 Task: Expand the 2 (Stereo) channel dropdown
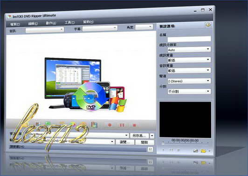click(189, 81)
